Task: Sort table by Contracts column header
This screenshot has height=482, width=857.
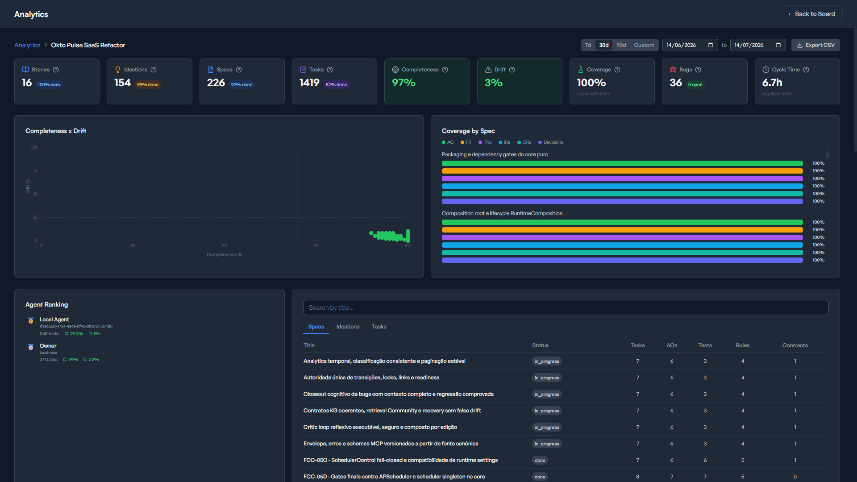Action: [795, 345]
